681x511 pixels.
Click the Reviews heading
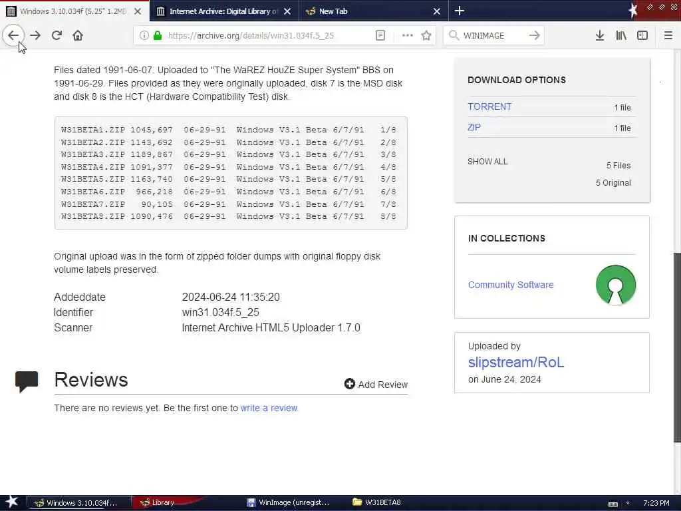coord(90,379)
